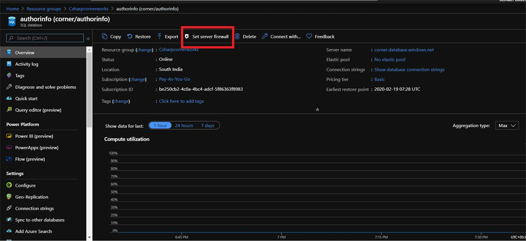Click the Geo-Replication globe icon

(x=9, y=197)
